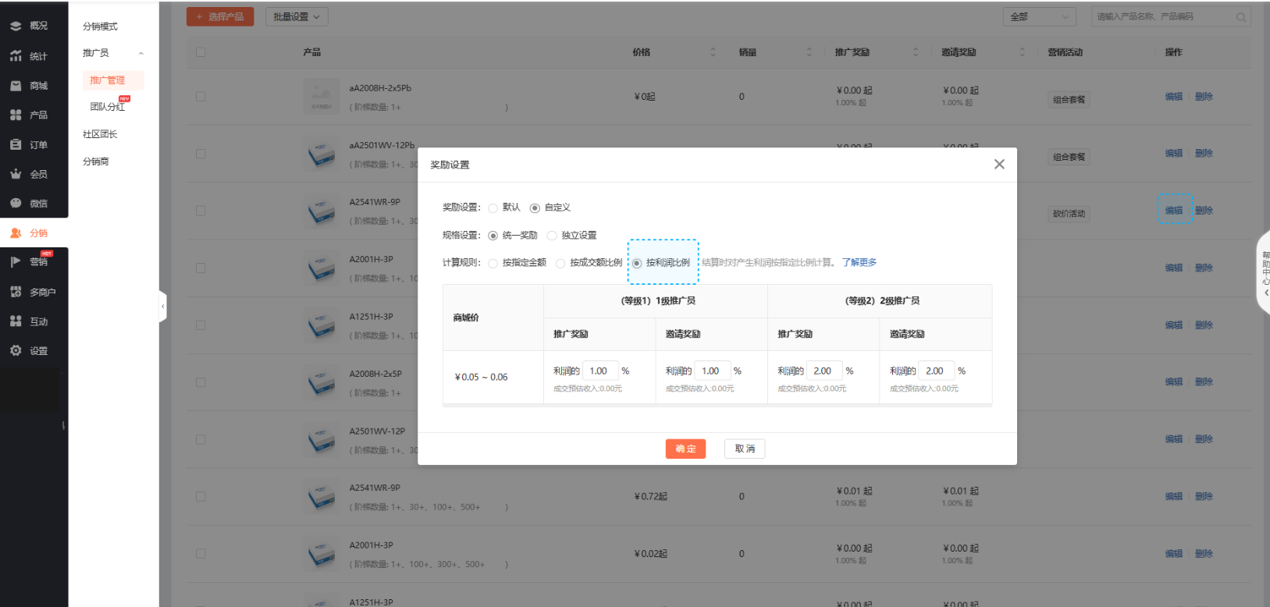Close the 奖励设置 dialog
The height and width of the screenshot is (607, 1270).
999,165
